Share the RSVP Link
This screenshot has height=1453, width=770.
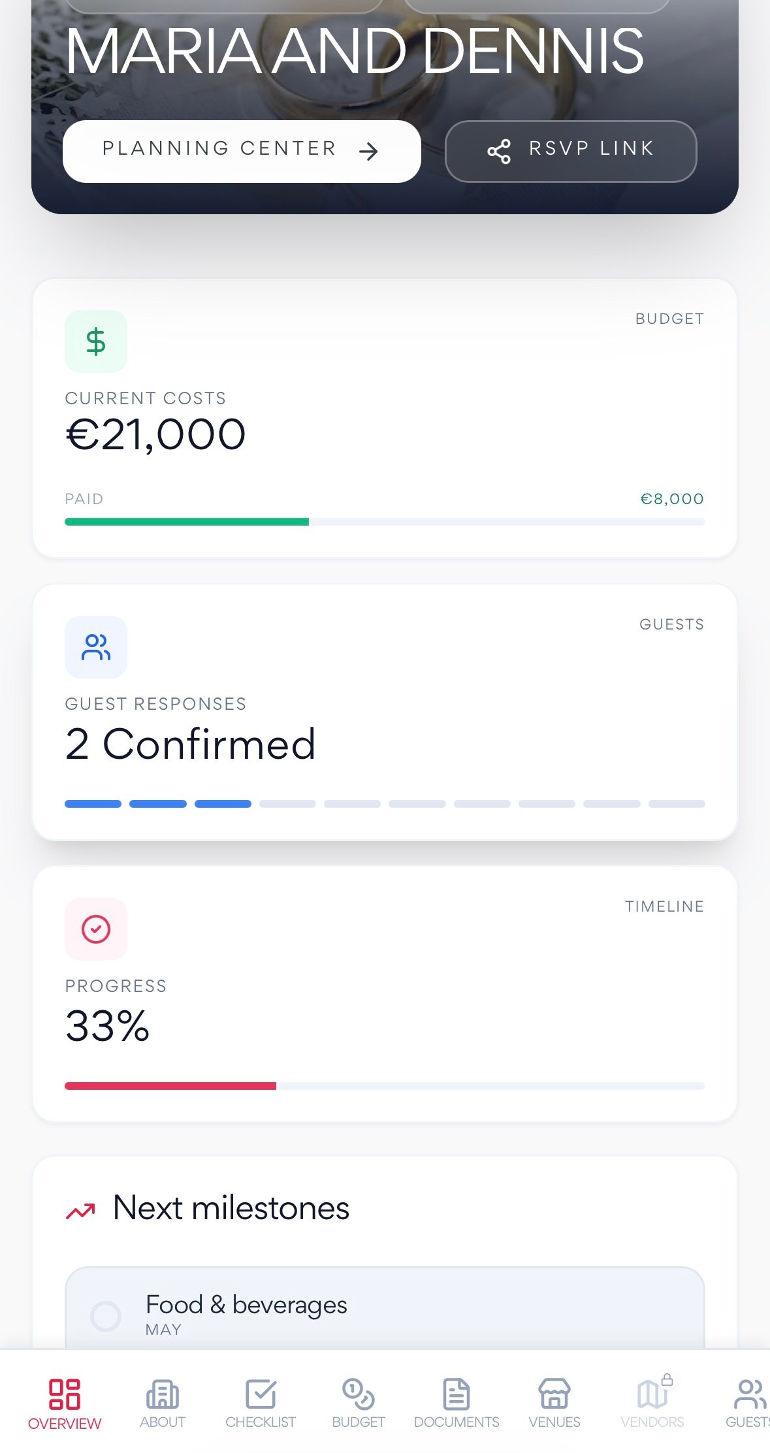point(571,151)
